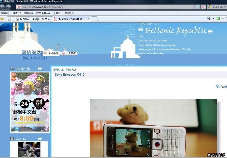
Task: Click the Hellenic Republic banner title
Action: 176,31
